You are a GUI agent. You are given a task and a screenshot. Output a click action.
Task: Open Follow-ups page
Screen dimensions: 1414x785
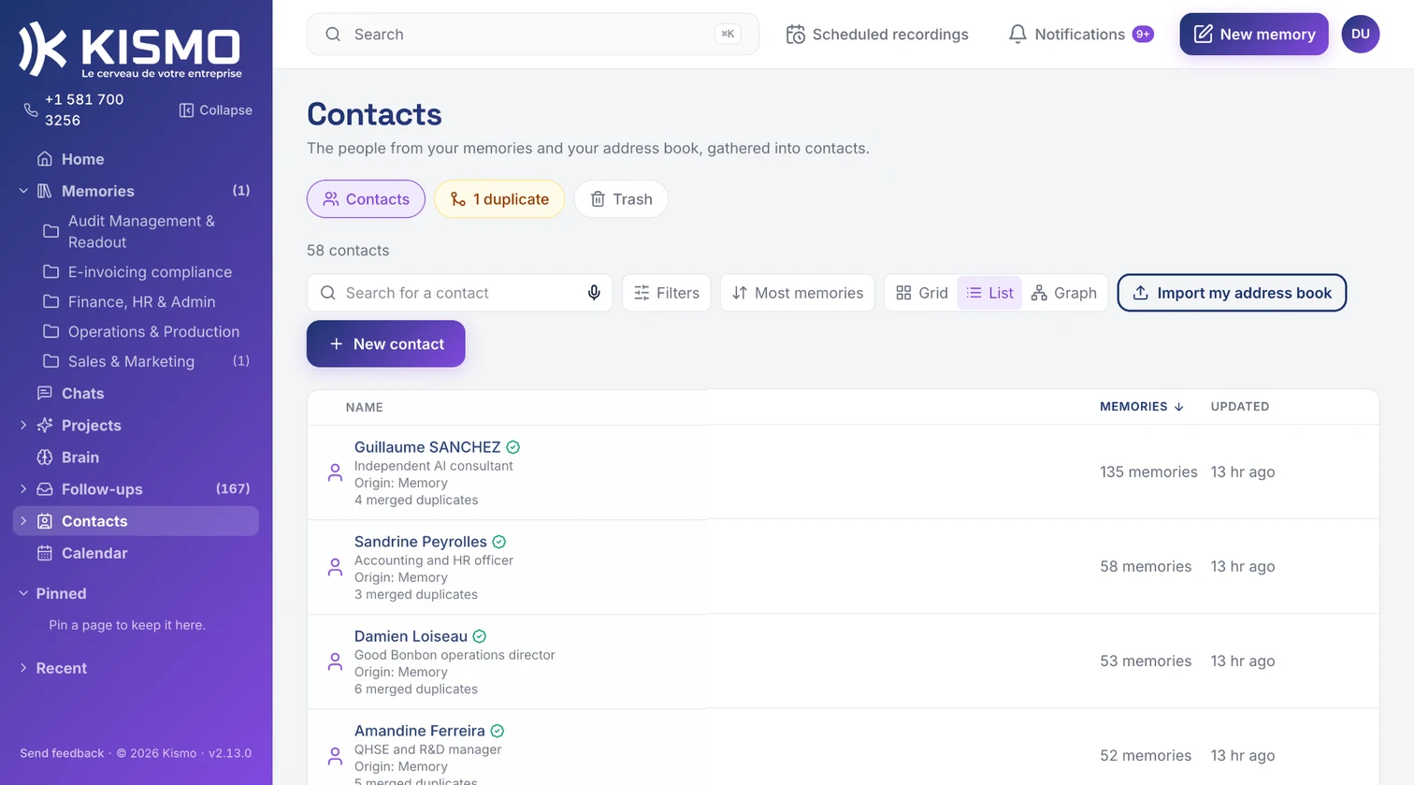click(101, 489)
